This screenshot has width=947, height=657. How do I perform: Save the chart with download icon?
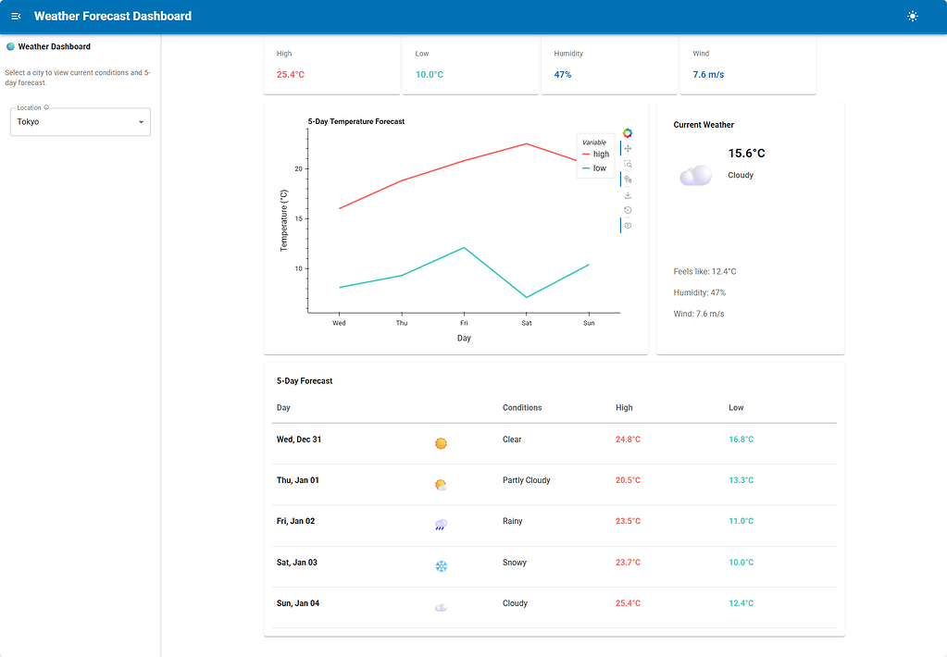(x=628, y=195)
